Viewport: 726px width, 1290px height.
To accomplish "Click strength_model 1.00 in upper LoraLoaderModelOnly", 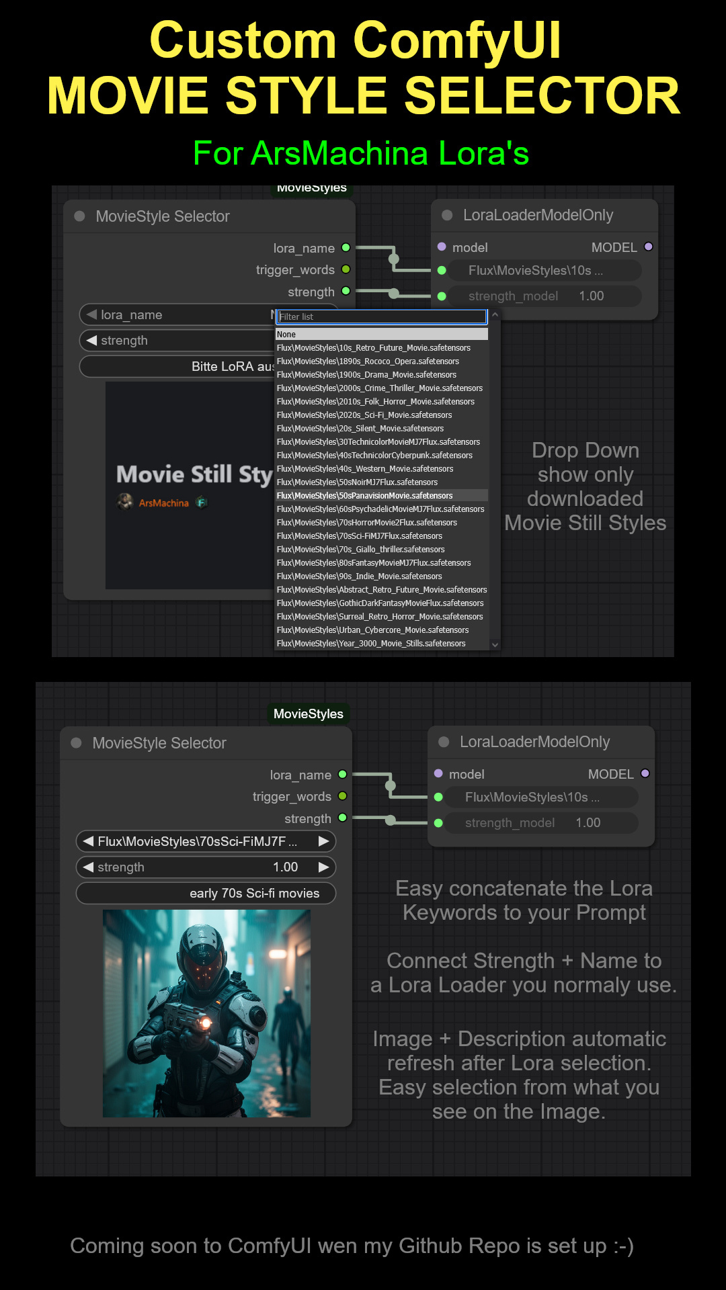I will tap(546, 296).
